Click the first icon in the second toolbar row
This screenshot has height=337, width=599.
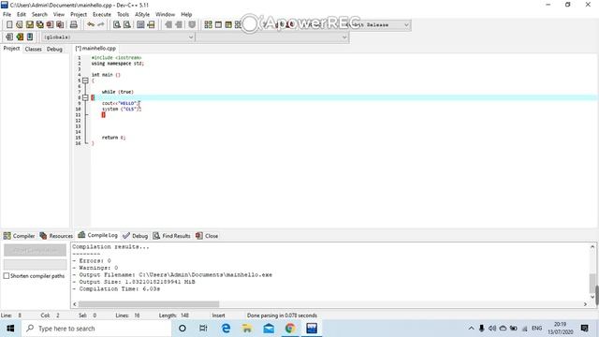click(x=9, y=37)
